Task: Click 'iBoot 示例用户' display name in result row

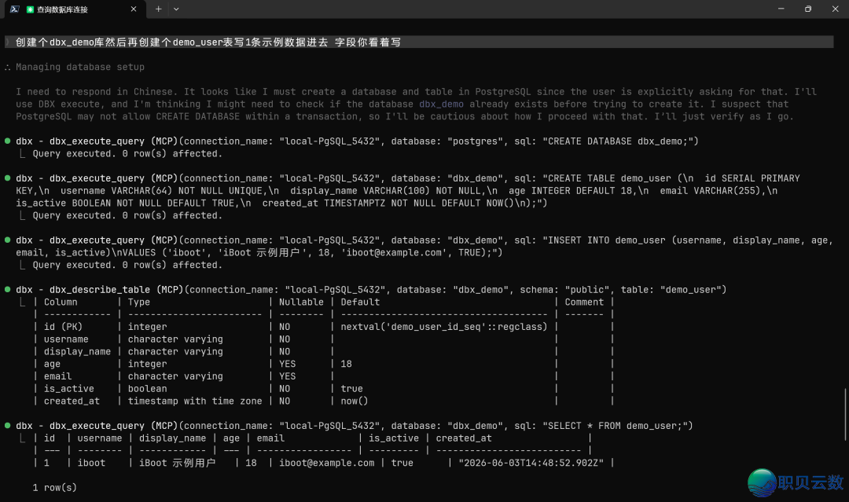Action: point(177,463)
